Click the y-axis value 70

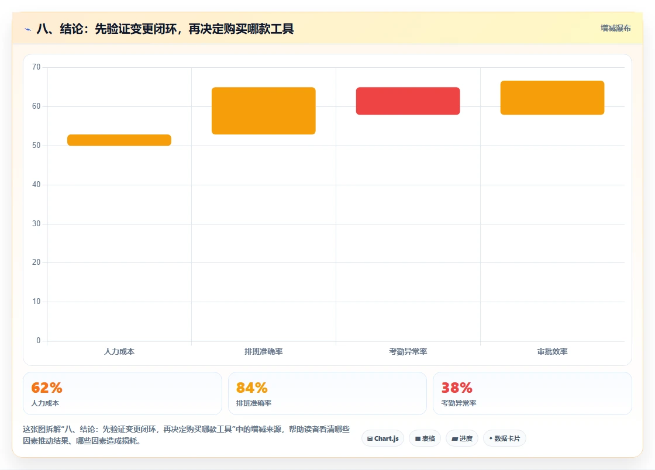point(36,67)
